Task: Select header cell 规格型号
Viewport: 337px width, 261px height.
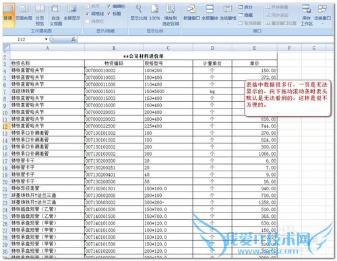Action: tap(168, 63)
